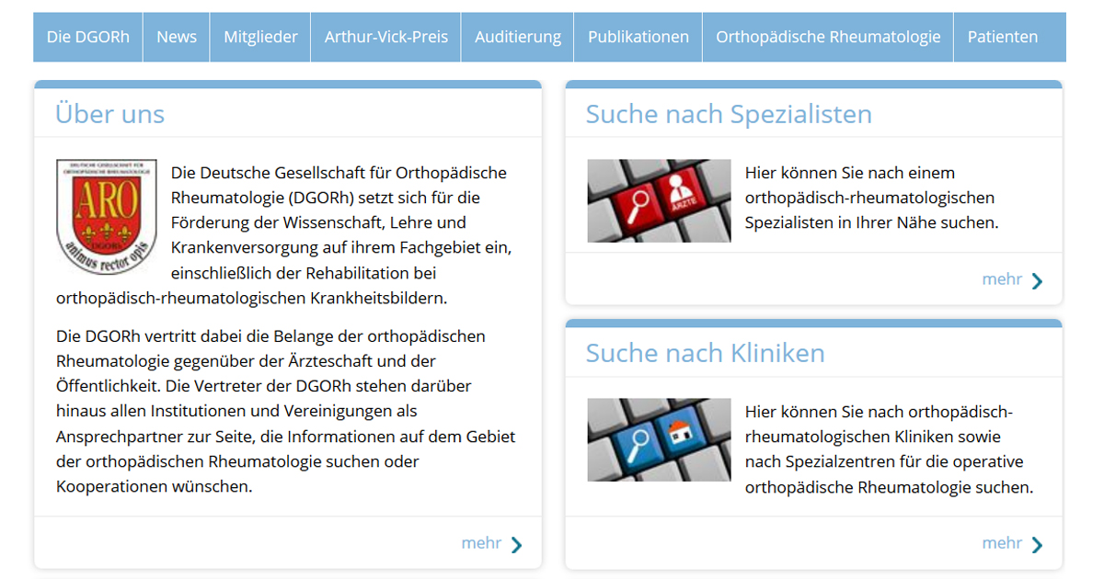Click the ARO crest logo image
The width and height of the screenshot is (1104, 579).
coord(106,217)
